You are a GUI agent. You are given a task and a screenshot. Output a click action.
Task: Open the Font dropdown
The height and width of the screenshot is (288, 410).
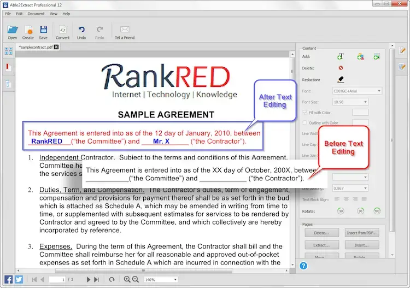coord(357,91)
